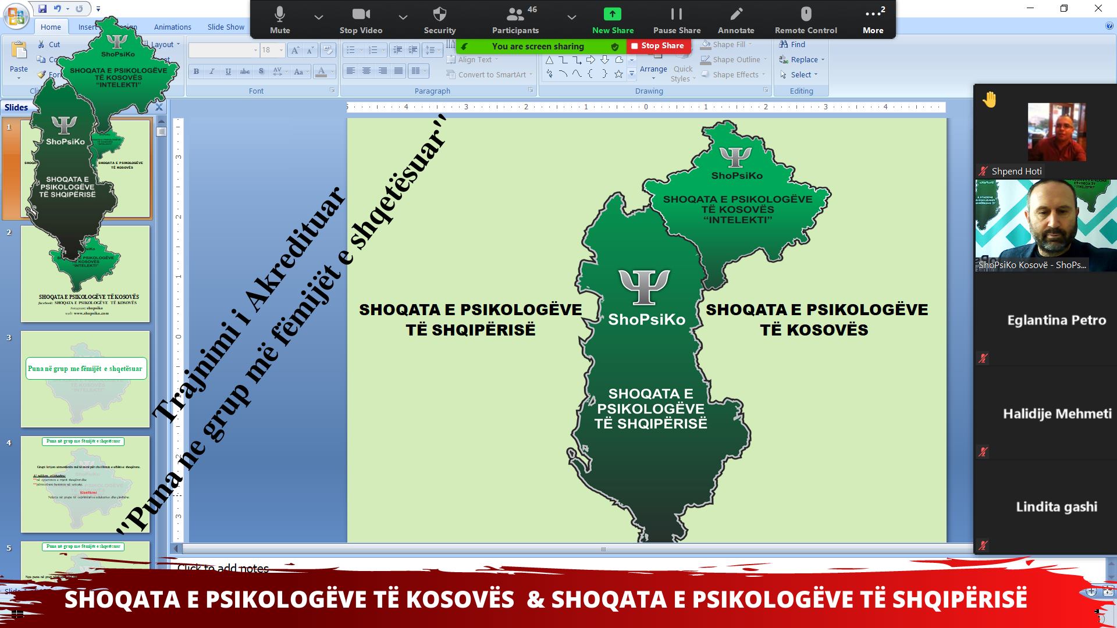Toggle text shadow
The width and height of the screenshot is (1117, 628).
point(261,72)
